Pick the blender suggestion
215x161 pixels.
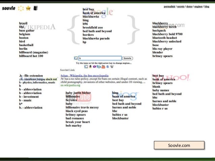coord(158,52)
